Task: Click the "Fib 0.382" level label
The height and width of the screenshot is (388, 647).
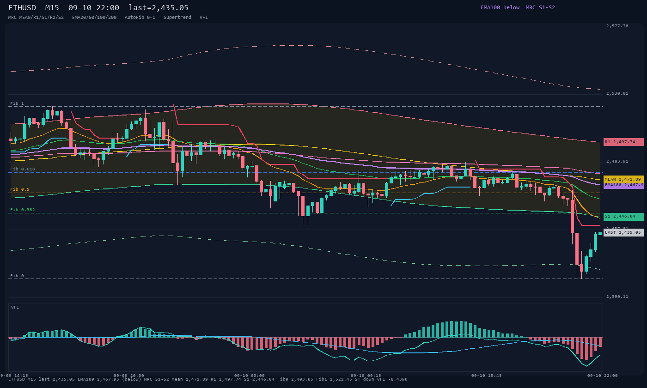Action: (23, 210)
